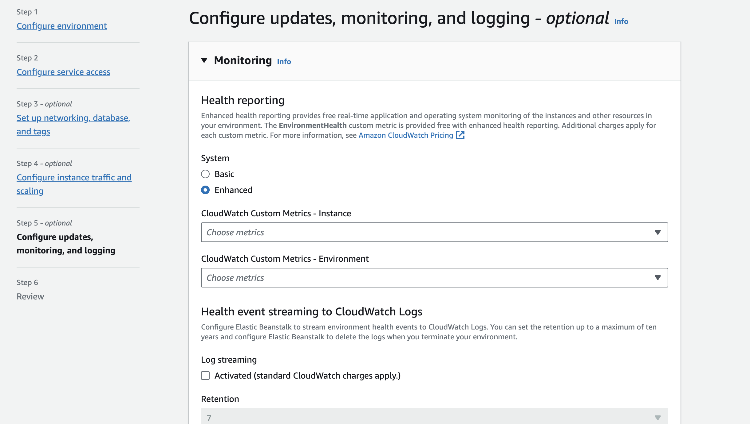Go to Step 2 Configure service access
Screen dimensions: 750x424
pos(63,72)
